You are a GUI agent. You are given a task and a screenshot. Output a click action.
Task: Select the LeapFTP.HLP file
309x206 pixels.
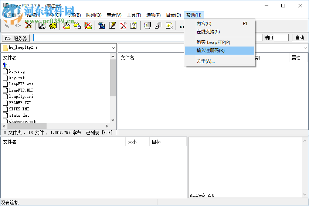[x=21, y=90]
